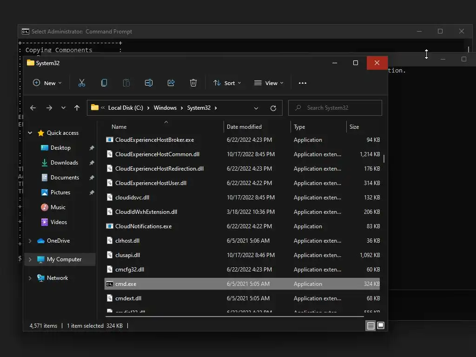
Task: Go forward with the right arrow
Action: 49,108
